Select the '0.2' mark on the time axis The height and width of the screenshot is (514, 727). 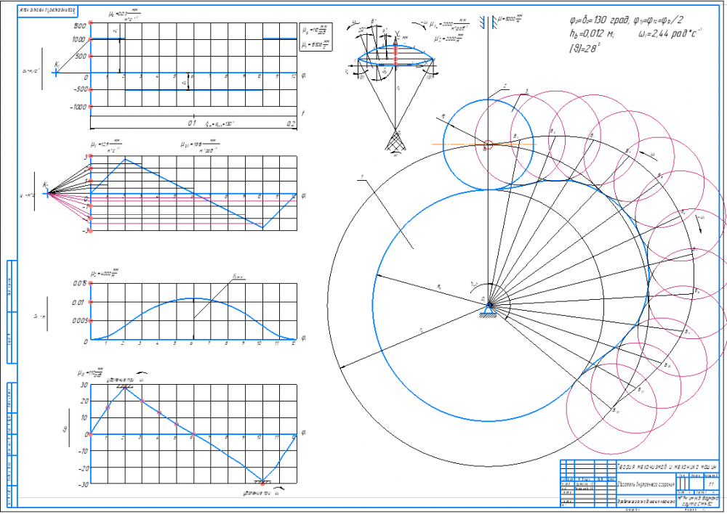point(291,123)
